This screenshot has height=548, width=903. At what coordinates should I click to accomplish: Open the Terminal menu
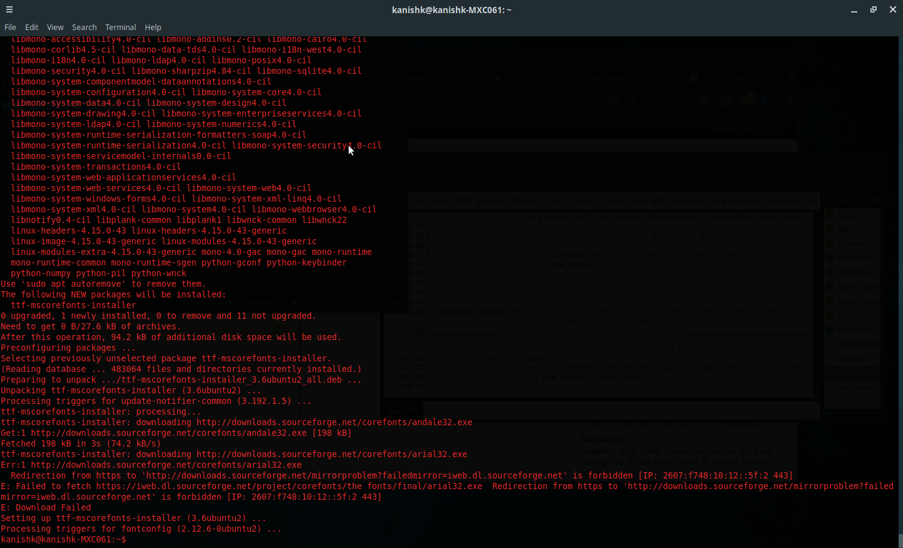120,28
